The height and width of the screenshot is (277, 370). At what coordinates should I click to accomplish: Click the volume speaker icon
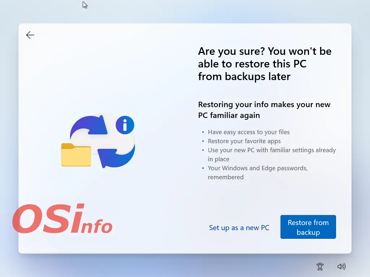click(x=341, y=267)
